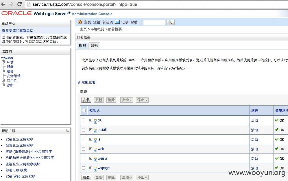Screen dimensions: 288x181
Task: Click the Oracle logo
Action: 17,13
